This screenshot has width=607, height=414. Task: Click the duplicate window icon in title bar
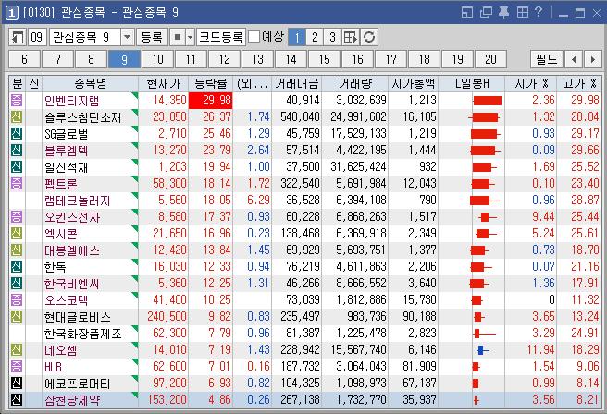point(486,12)
